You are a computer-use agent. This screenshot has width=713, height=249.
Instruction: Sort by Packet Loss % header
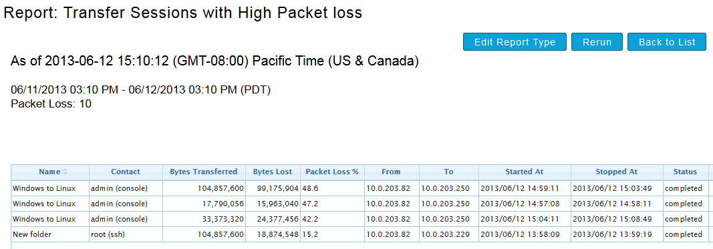tap(332, 172)
